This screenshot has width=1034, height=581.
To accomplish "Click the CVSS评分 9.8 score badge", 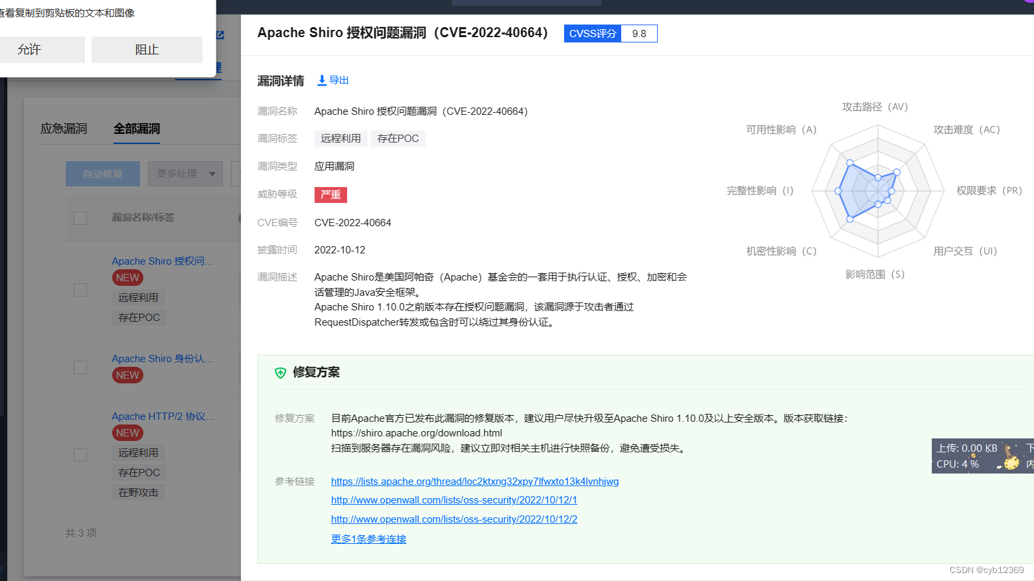I will (610, 33).
